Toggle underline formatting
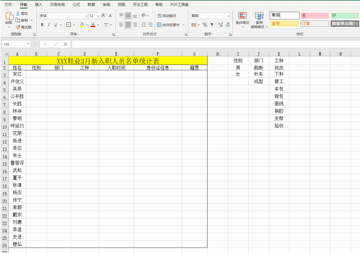The width and height of the screenshot is (360, 253). point(55,25)
